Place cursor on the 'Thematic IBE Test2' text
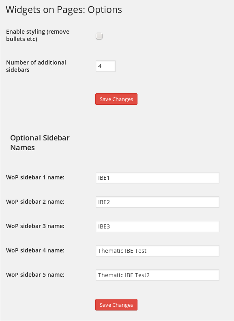The height and width of the screenshot is (321, 234). (x=124, y=275)
